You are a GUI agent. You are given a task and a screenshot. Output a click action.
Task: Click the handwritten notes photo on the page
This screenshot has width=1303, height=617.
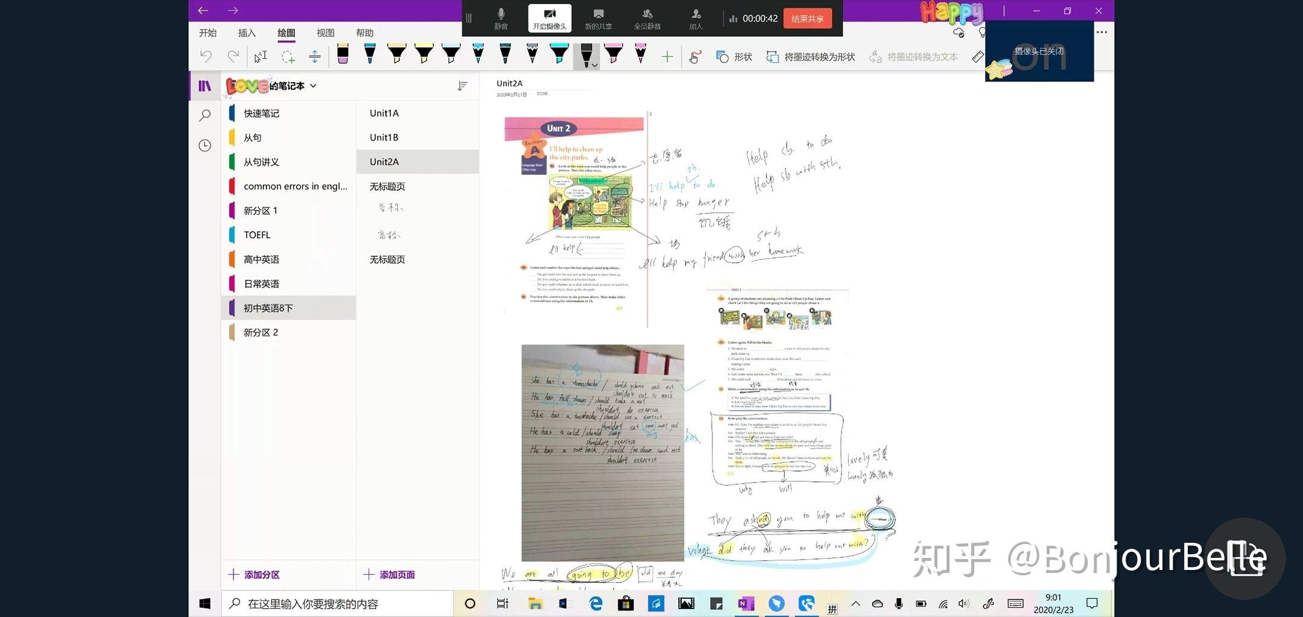pyautogui.click(x=603, y=452)
